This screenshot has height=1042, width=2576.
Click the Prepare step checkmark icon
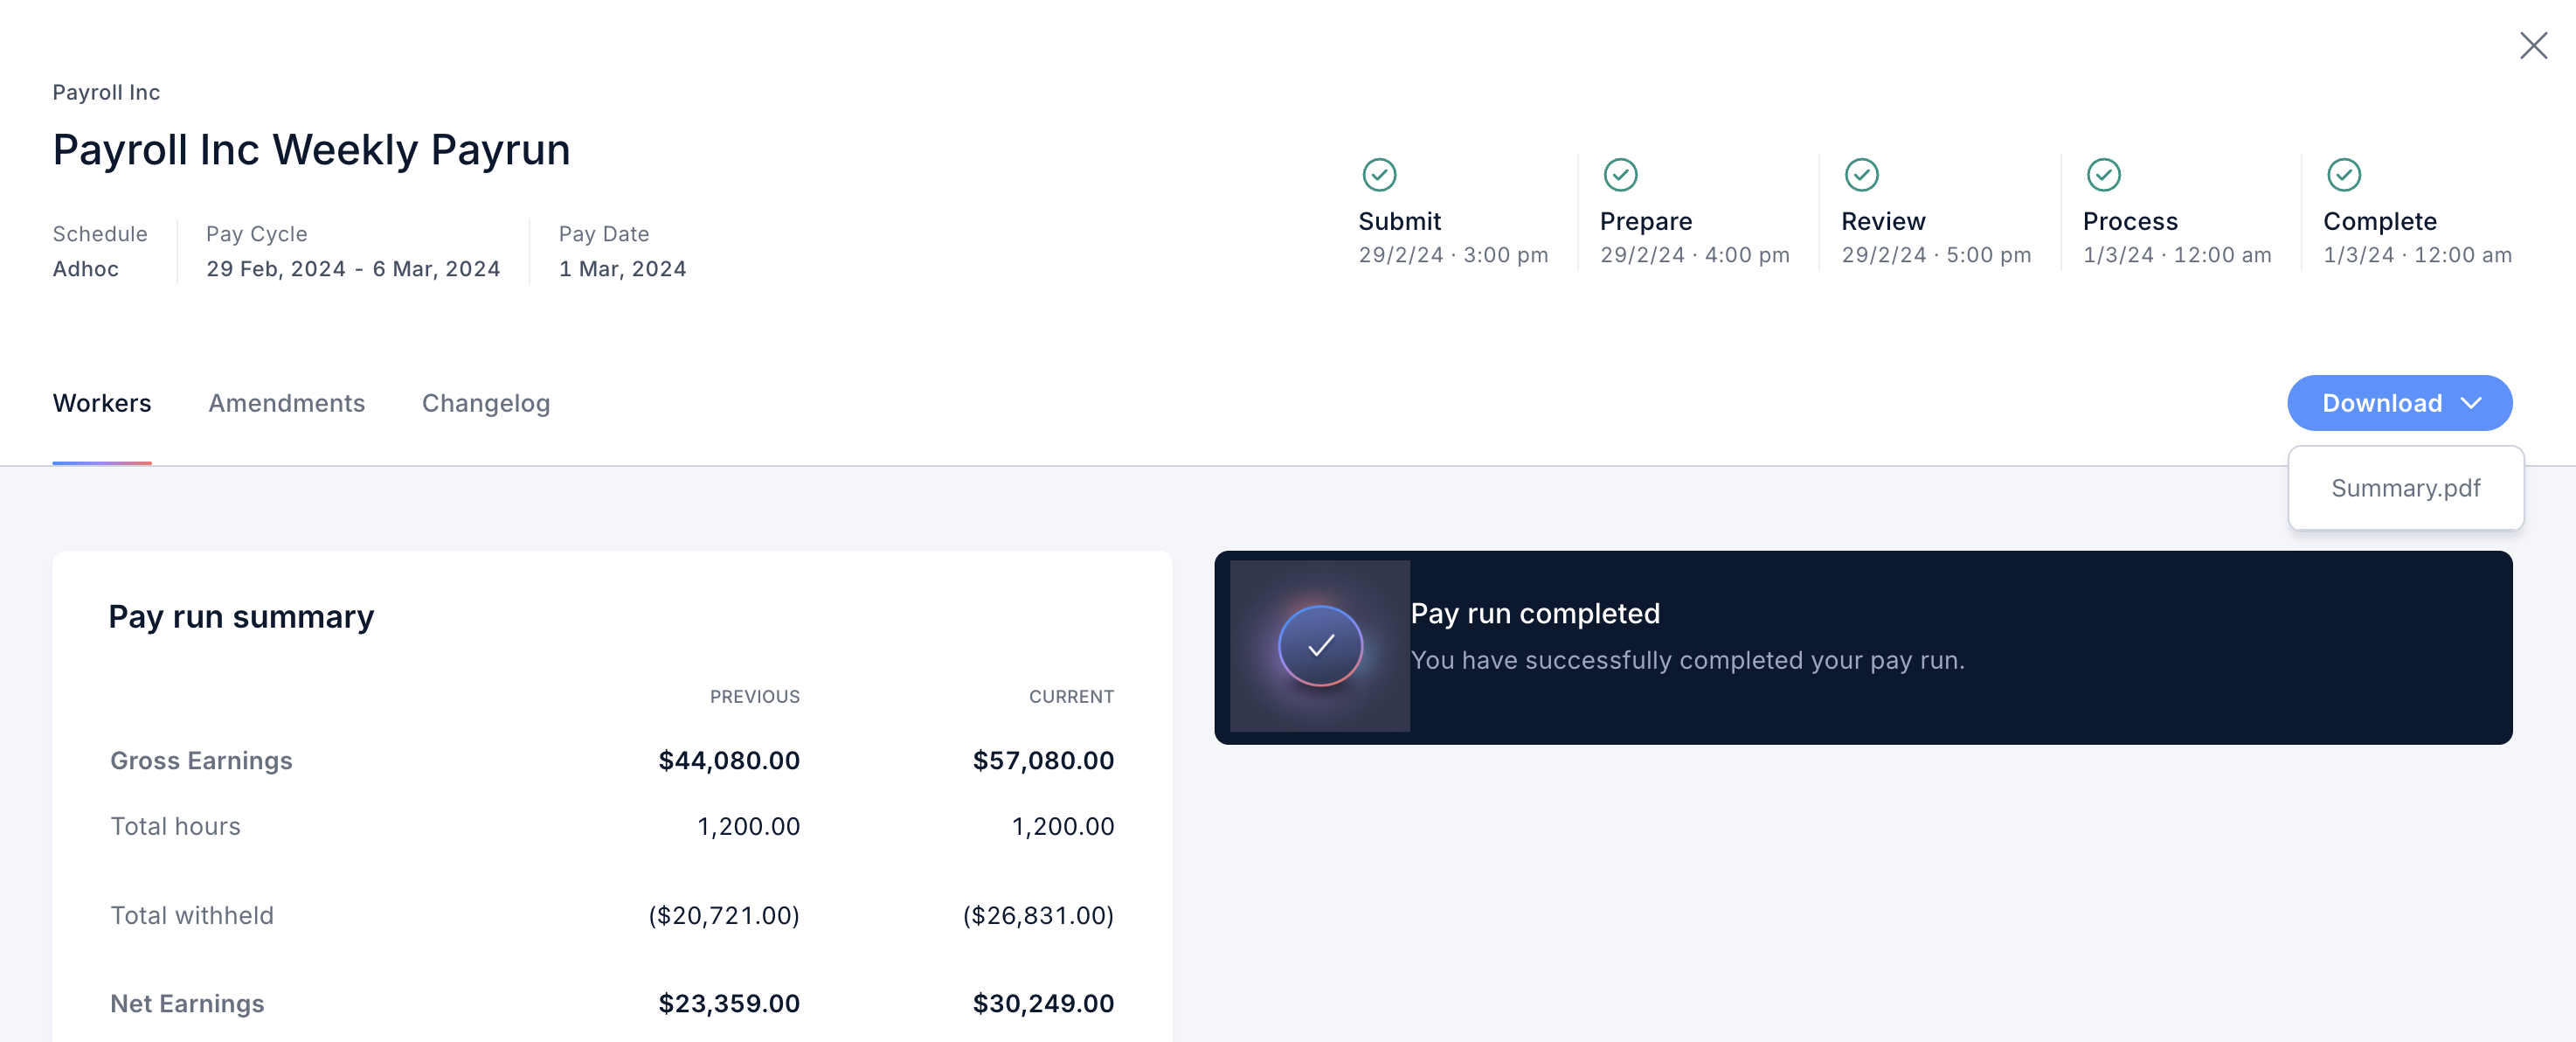point(1620,174)
